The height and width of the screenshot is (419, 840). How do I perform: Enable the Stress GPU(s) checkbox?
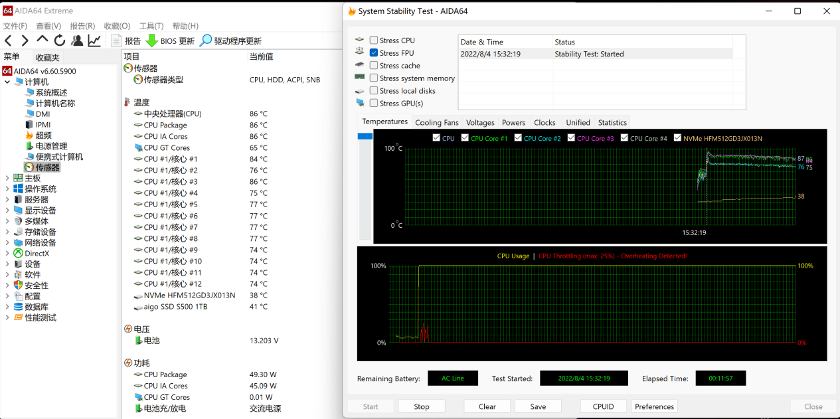coord(374,103)
